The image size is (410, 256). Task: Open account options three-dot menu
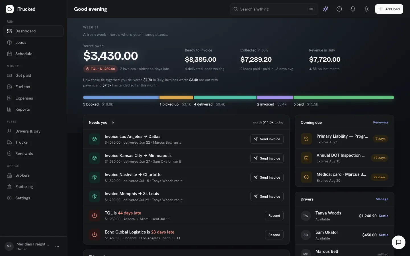click(57, 246)
